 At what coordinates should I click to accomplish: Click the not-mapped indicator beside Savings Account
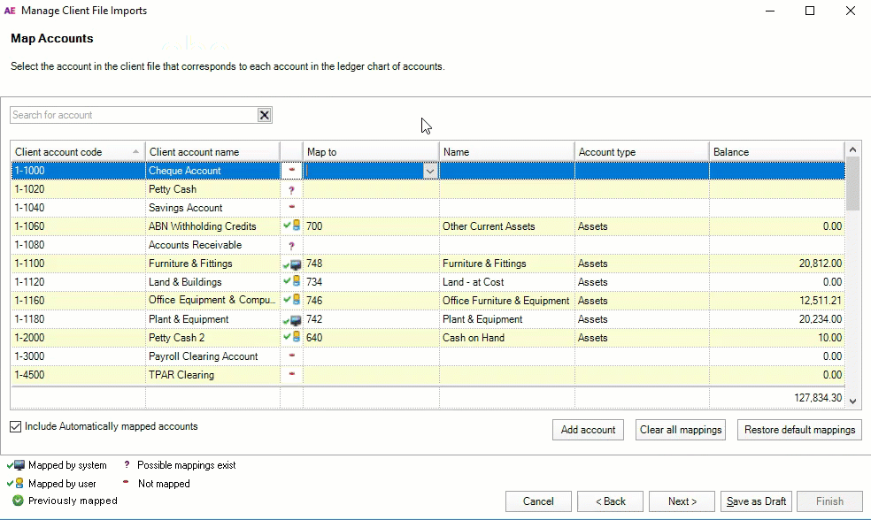(291, 208)
